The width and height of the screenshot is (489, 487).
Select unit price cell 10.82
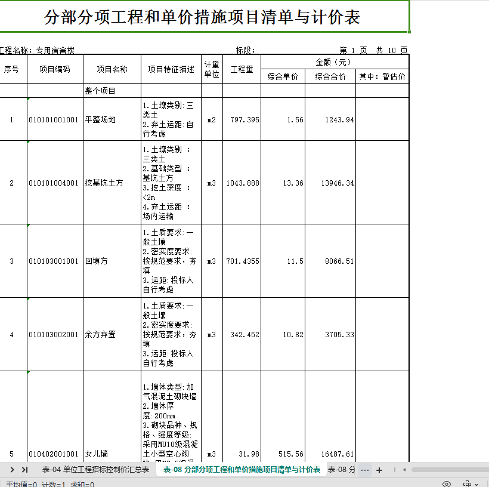pyautogui.click(x=283, y=334)
